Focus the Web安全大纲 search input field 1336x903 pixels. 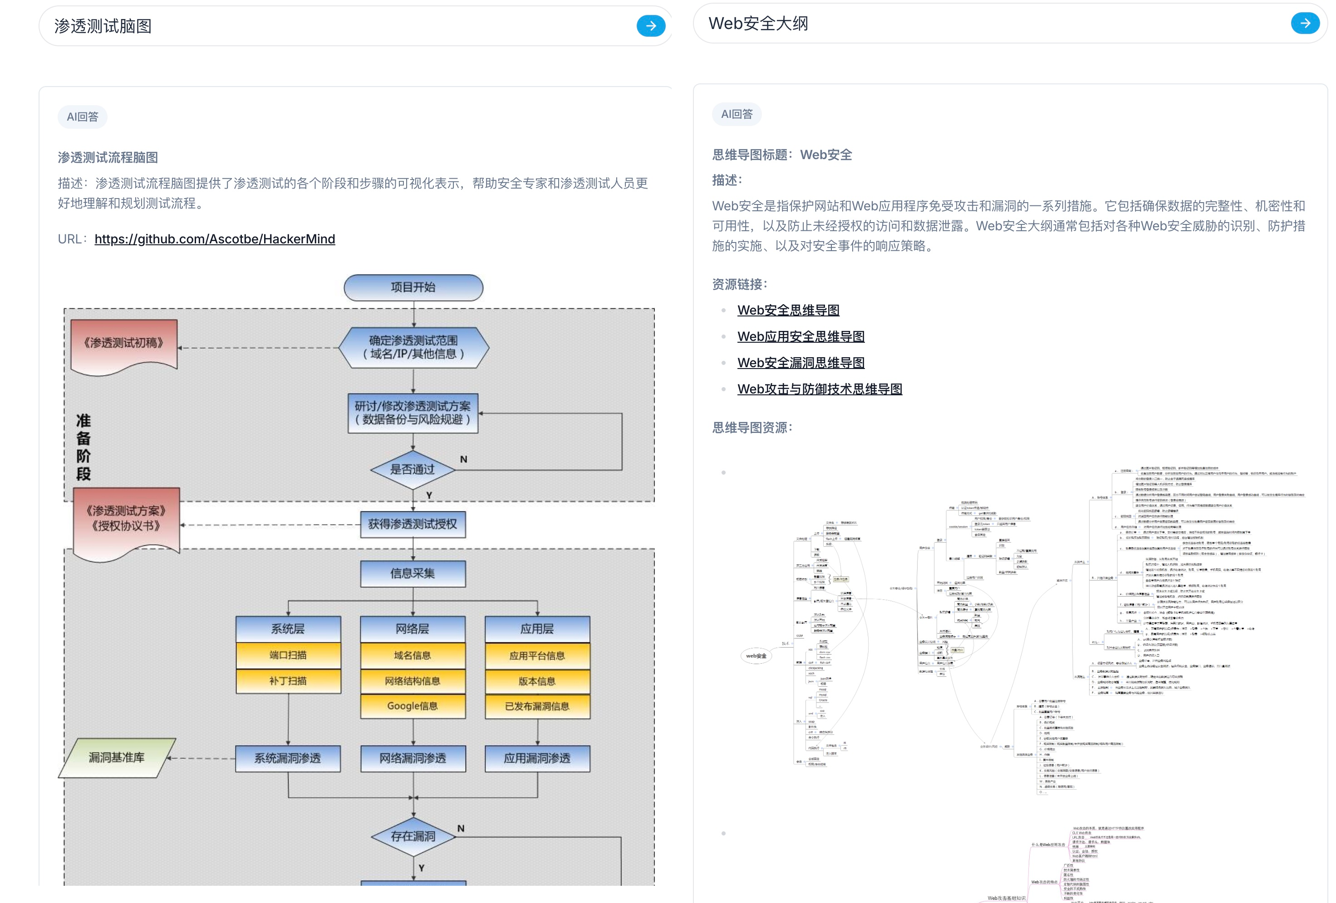[977, 24]
